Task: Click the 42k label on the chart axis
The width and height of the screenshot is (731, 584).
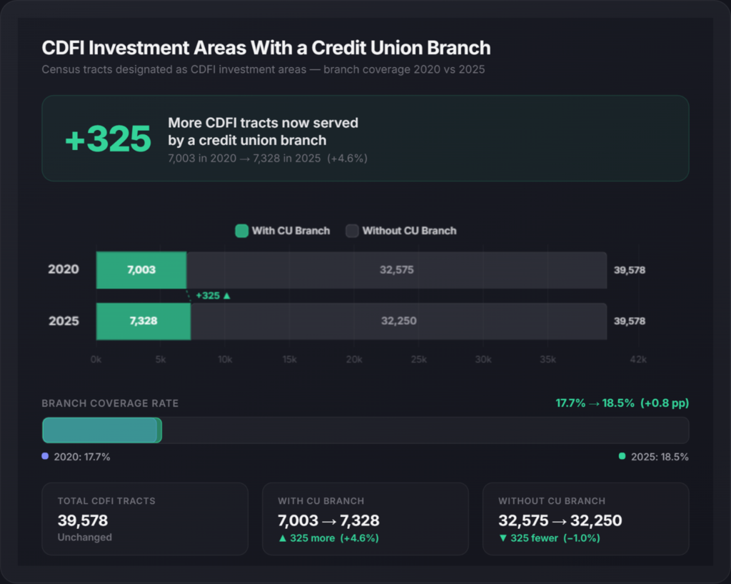Action: [637, 359]
